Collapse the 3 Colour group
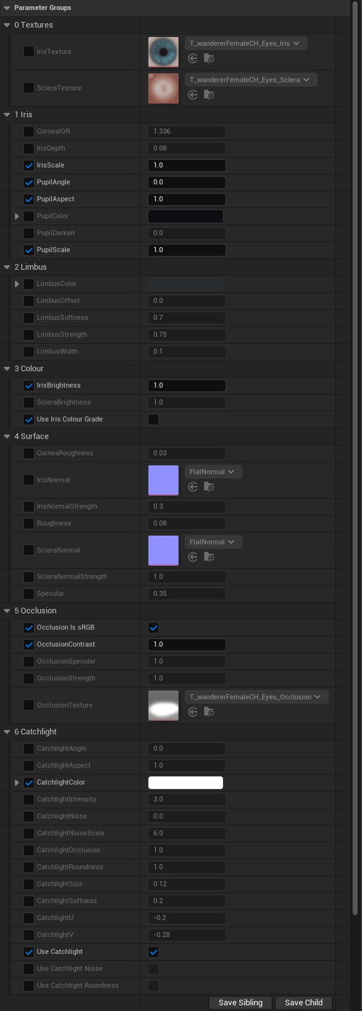 tap(7, 369)
